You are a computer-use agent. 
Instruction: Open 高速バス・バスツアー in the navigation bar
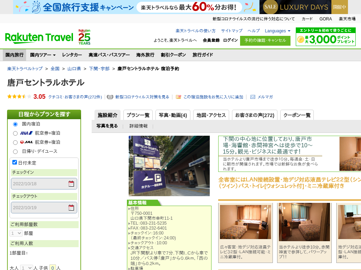pos(109,55)
